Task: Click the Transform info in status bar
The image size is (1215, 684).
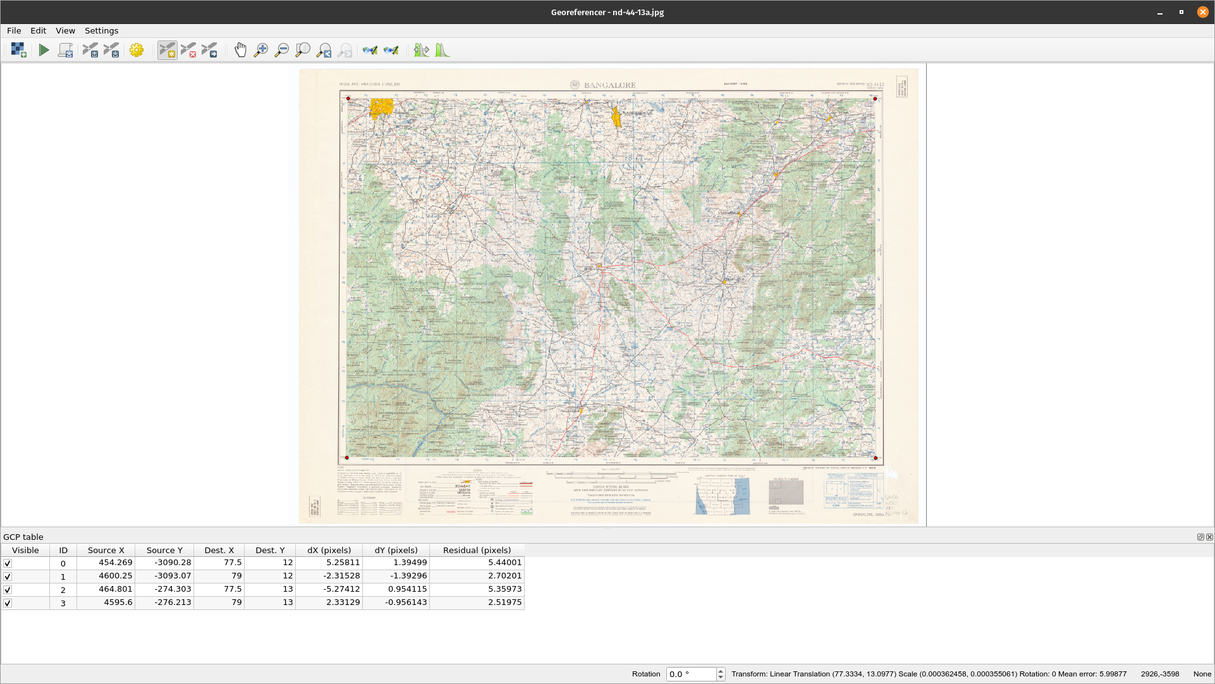Action: 929,674
